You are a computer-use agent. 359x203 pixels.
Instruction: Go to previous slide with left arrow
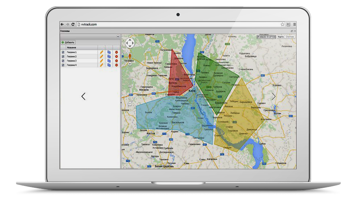[x=83, y=96]
